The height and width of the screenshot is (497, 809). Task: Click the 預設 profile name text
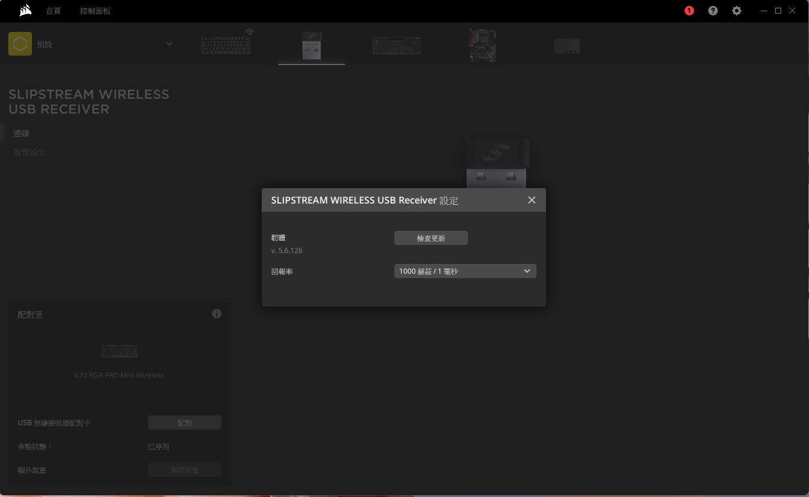click(x=44, y=44)
